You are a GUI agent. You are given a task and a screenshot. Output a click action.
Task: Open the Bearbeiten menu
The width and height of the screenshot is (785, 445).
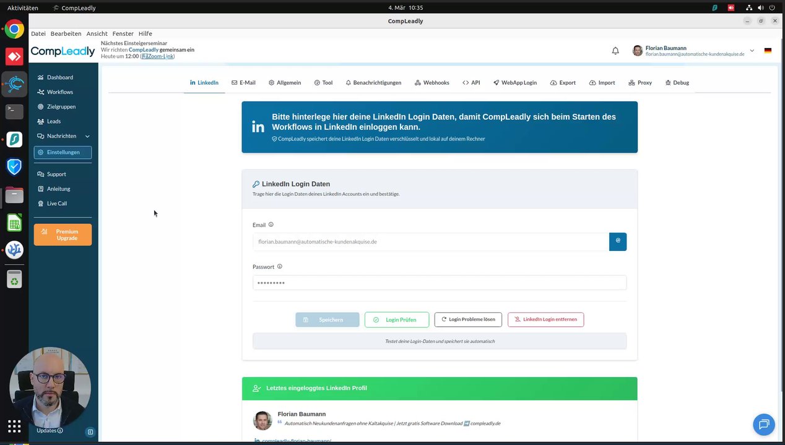click(66, 33)
